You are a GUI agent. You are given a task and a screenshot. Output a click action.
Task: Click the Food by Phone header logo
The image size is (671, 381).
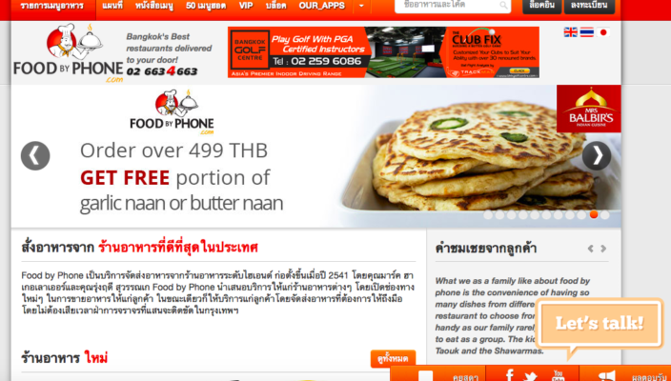point(69,52)
